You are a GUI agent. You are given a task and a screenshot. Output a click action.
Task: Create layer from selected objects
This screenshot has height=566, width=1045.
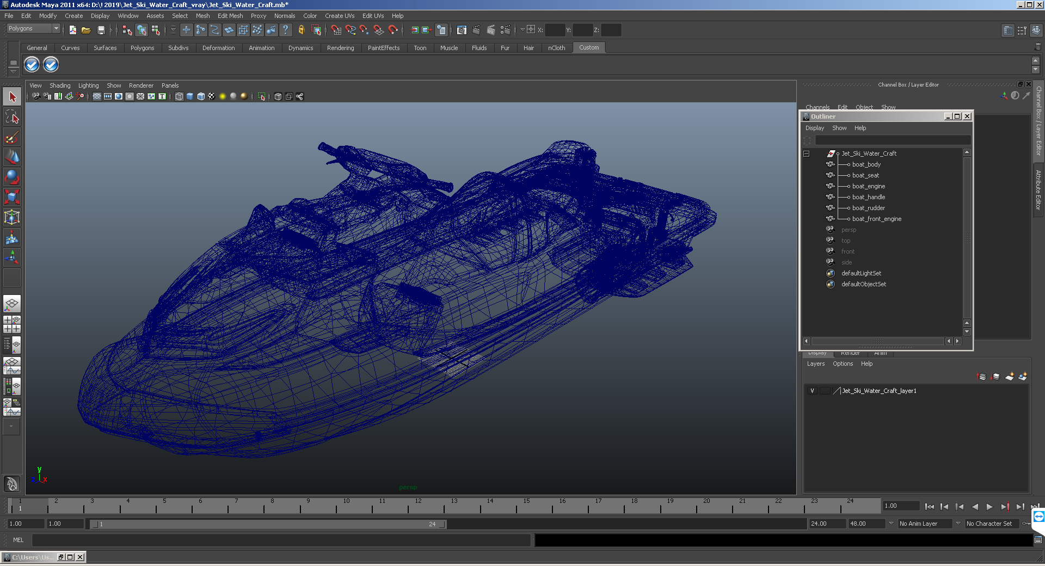pos(1023,377)
